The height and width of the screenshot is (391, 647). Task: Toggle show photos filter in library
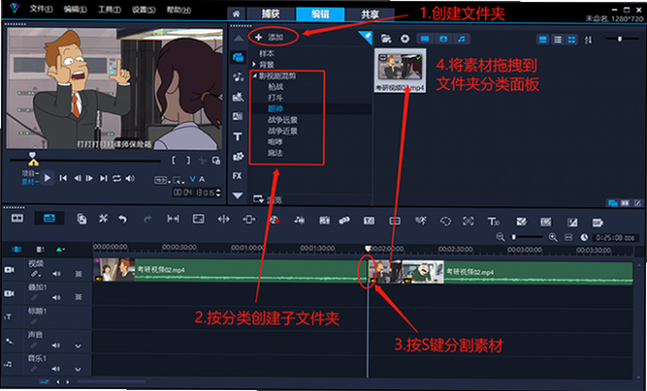tap(443, 39)
